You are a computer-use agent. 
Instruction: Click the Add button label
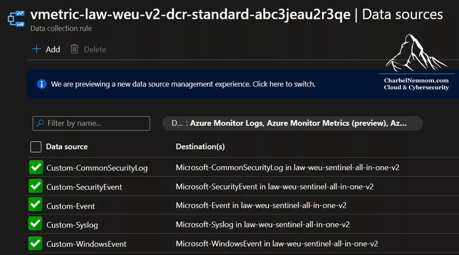coord(53,49)
